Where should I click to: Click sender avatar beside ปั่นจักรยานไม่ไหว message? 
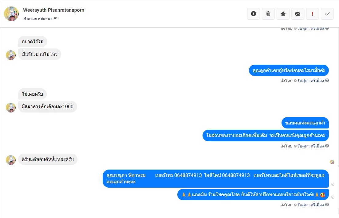(10, 55)
